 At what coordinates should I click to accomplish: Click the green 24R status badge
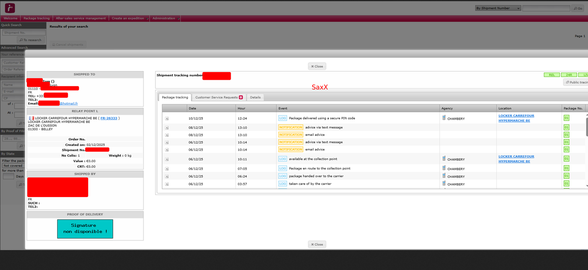(x=569, y=75)
